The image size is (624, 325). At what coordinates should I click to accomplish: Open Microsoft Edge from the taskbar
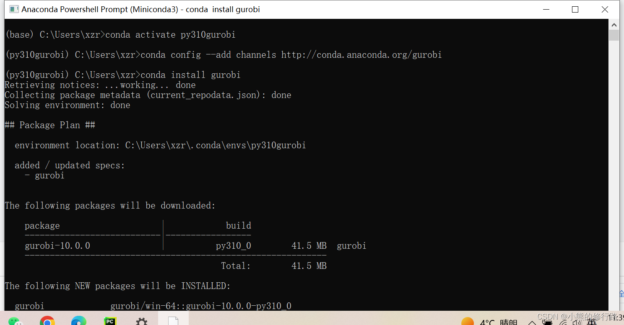[78, 322]
